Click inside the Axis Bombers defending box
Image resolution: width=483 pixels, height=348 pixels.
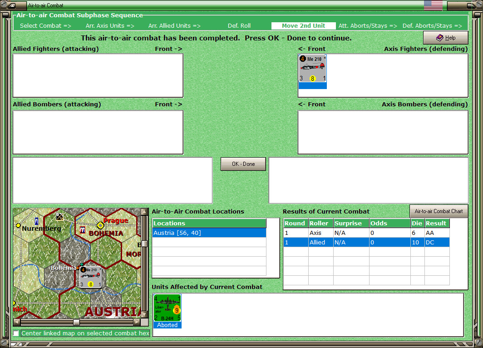pos(383,132)
